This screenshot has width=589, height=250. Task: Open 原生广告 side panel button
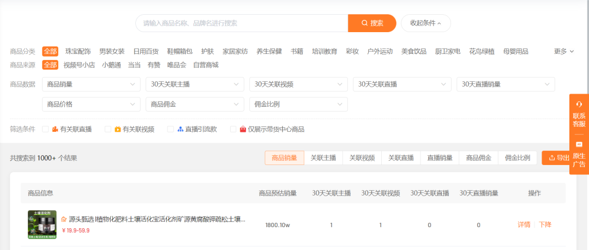pos(579,154)
